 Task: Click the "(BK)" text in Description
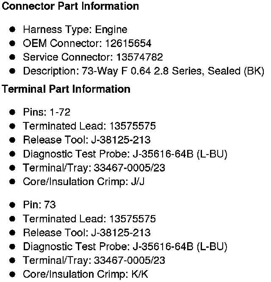coord(254,71)
